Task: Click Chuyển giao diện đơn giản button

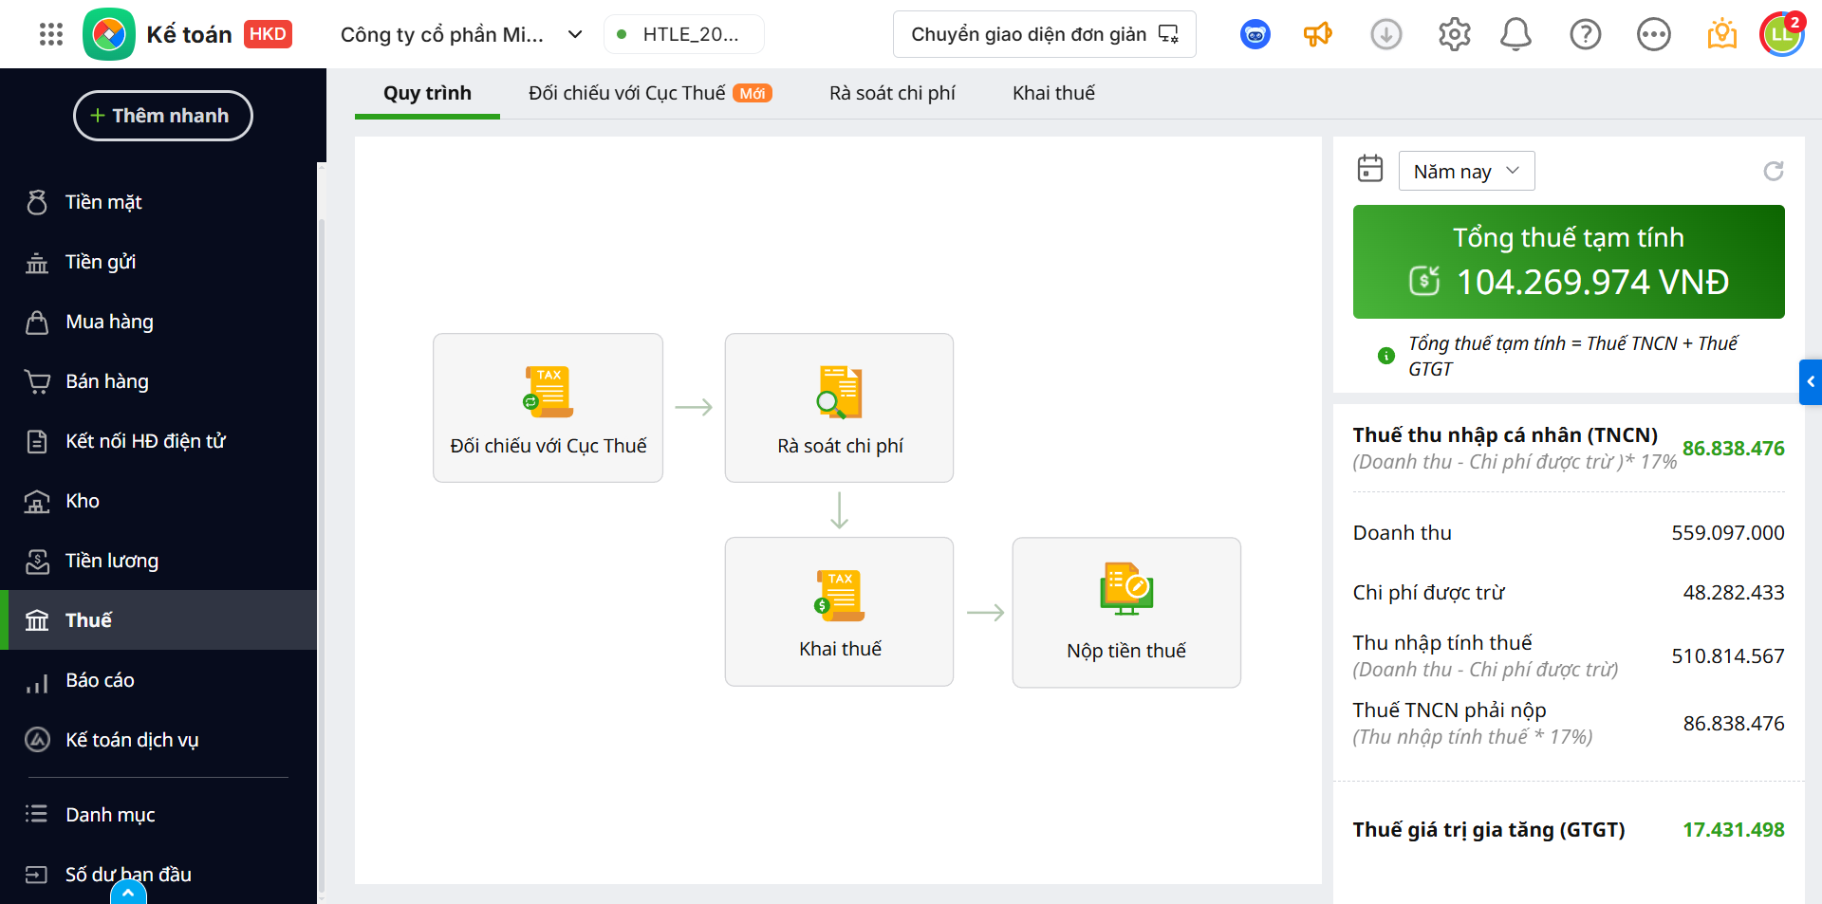Action: click(1044, 35)
